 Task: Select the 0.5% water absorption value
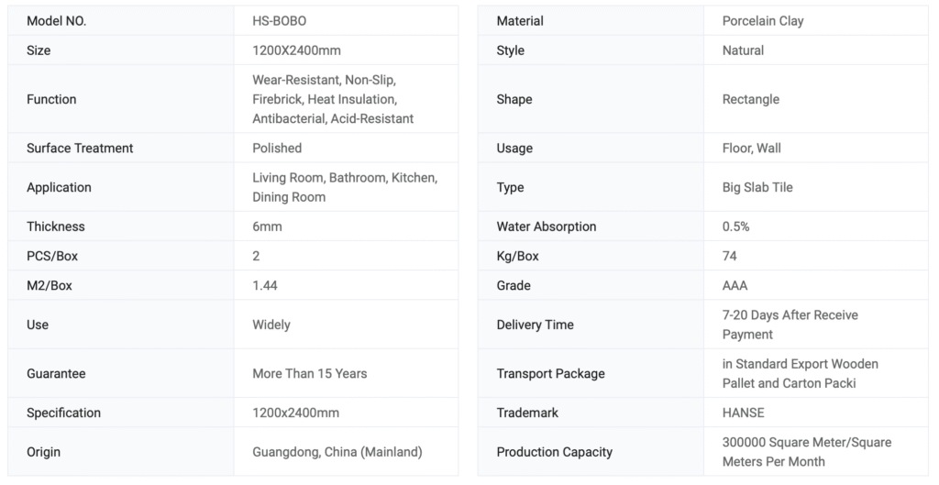tap(735, 226)
